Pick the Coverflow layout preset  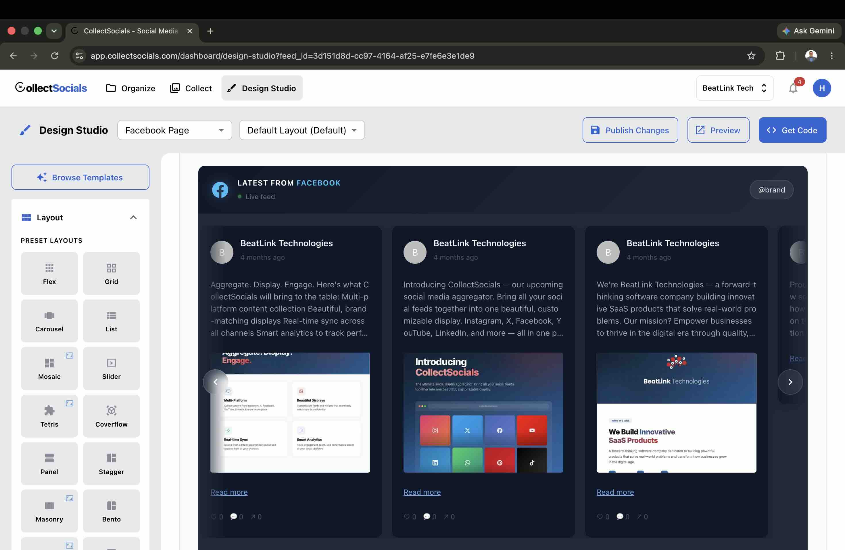point(112,416)
